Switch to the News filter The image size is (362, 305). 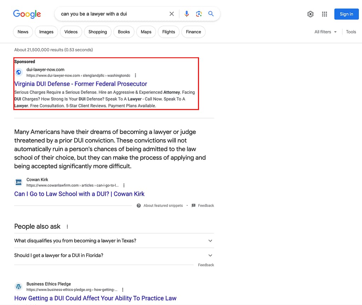coord(23,32)
